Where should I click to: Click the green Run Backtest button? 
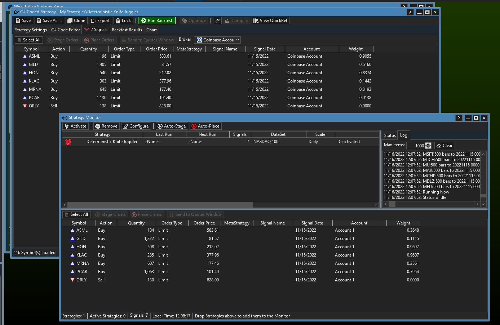(x=156, y=21)
